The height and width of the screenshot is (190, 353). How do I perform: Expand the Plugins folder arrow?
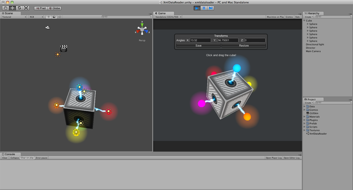(304, 120)
